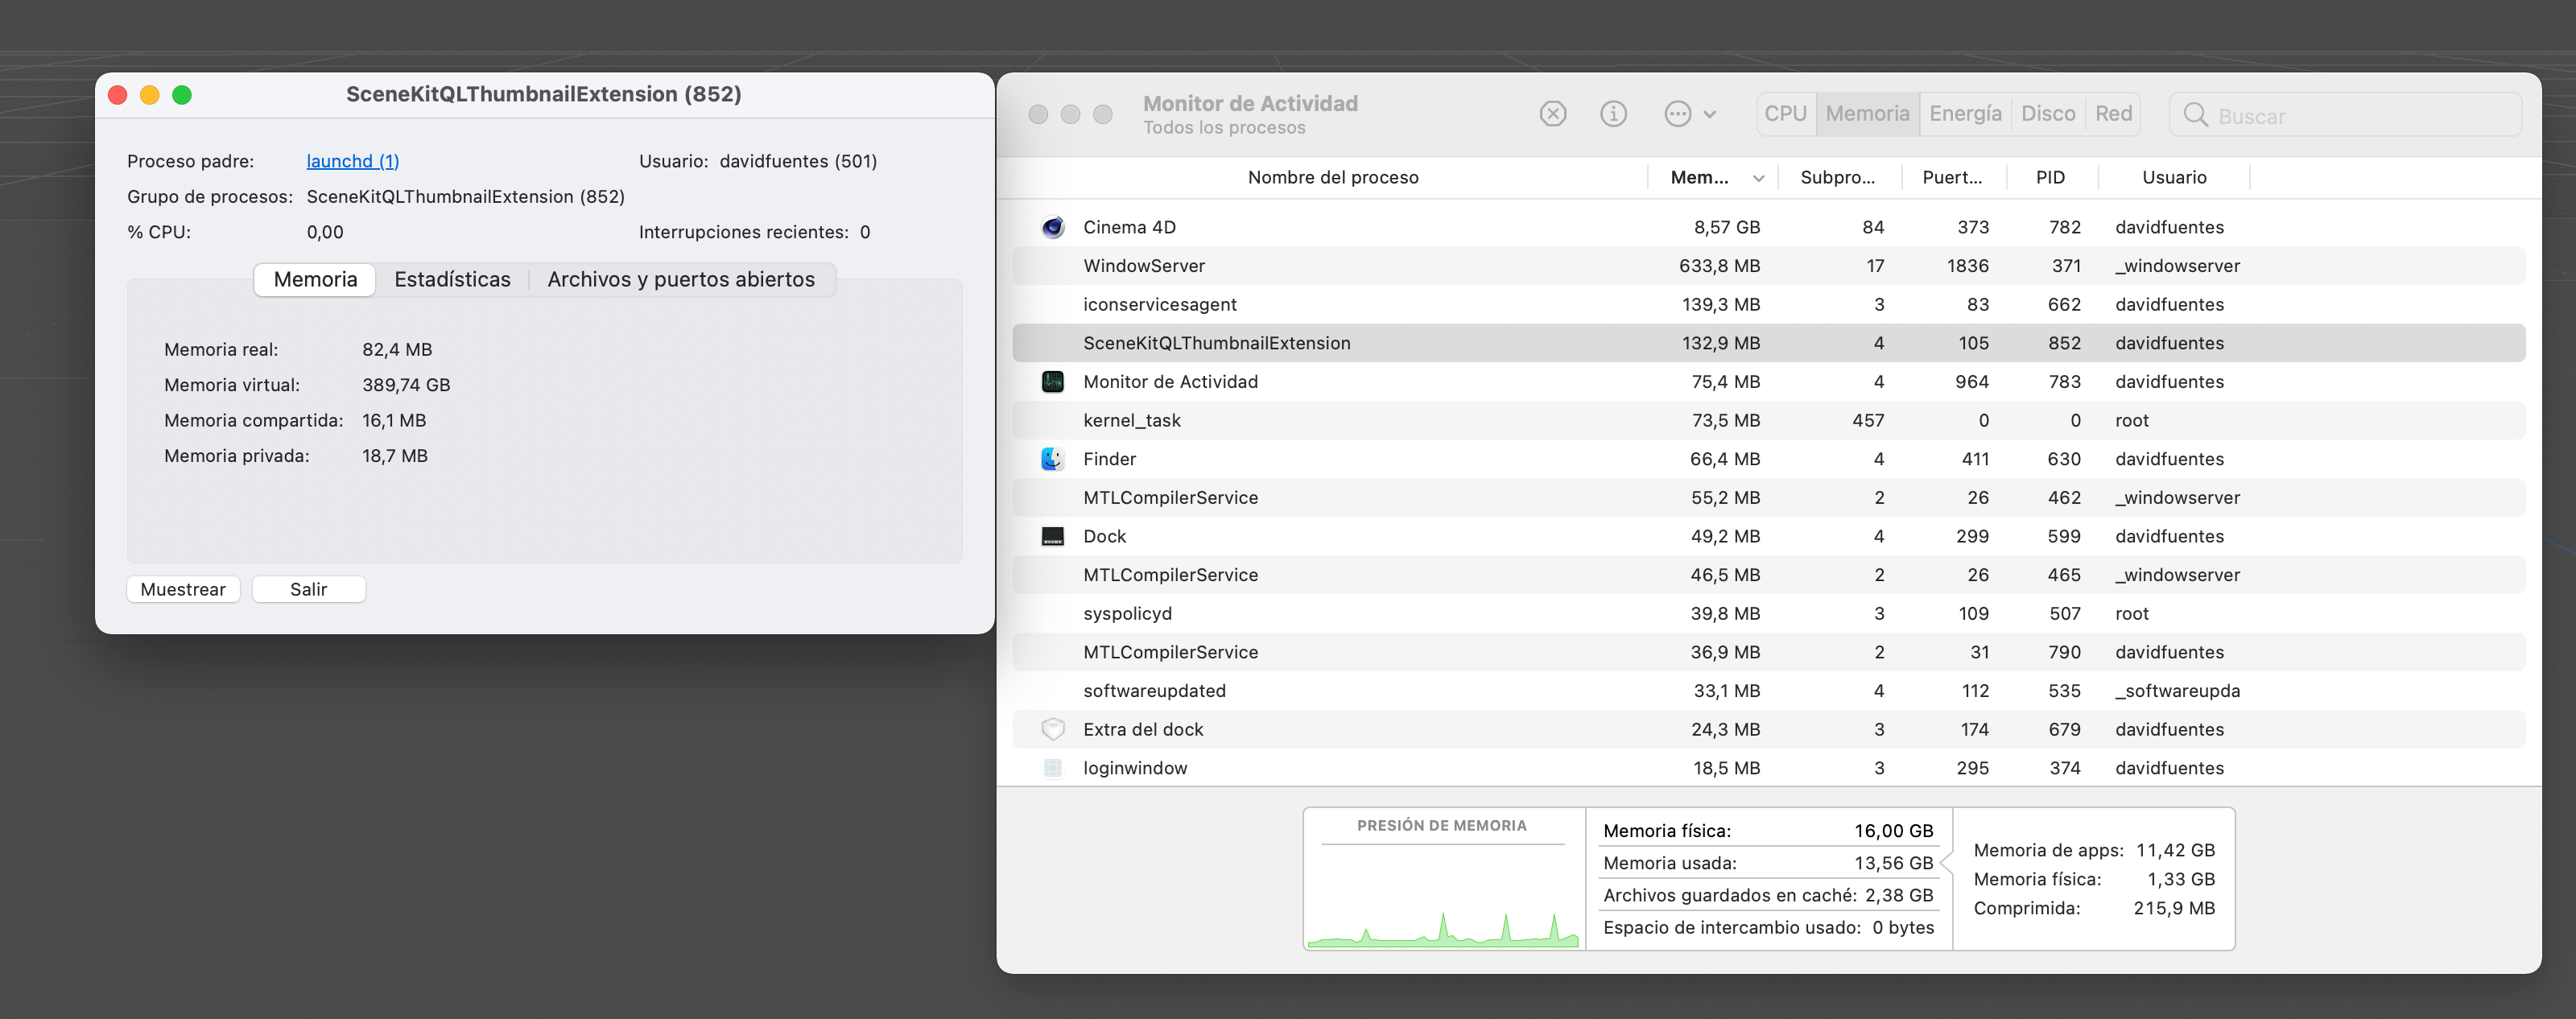2576x1019 pixels.
Task: Click PID 852 cell in process list
Action: pos(2065,343)
